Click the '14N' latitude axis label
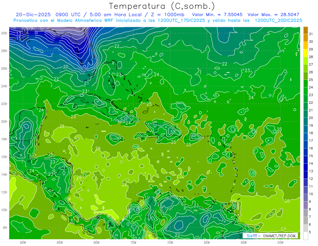Screen dimensions: 318x246 coord(5,175)
